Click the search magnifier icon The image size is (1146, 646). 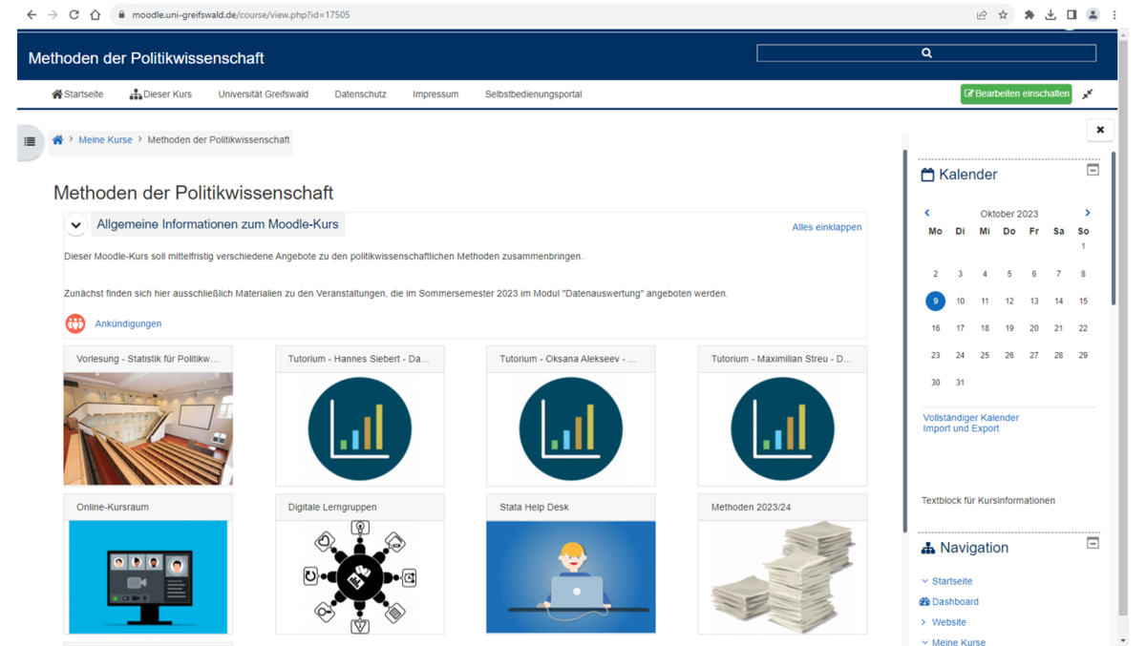[925, 53]
